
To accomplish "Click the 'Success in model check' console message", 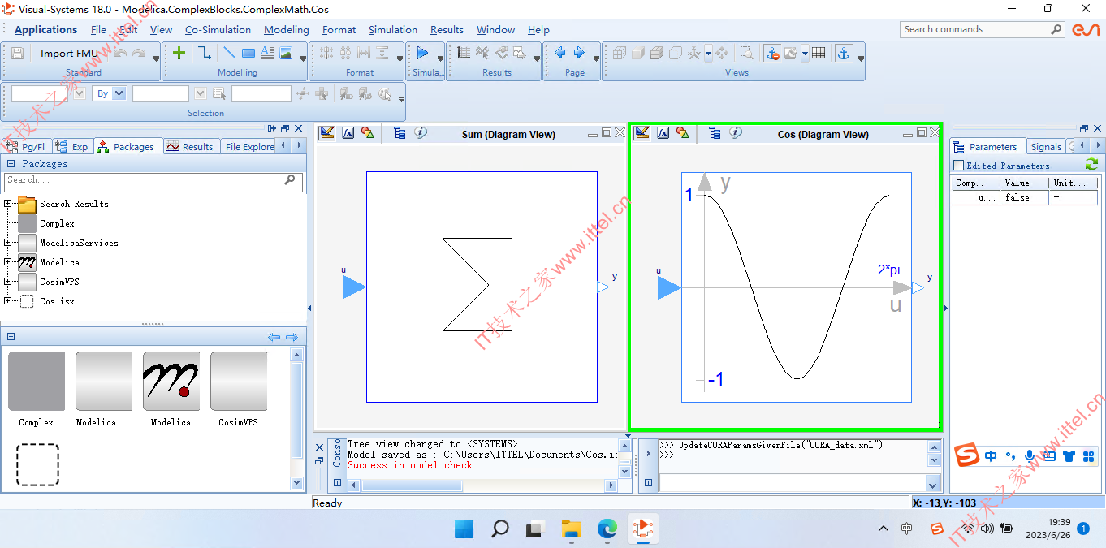I will tap(409, 465).
